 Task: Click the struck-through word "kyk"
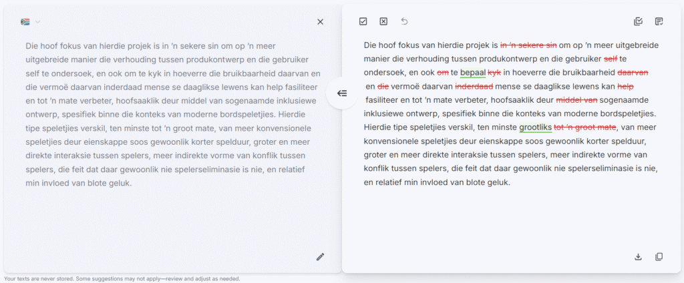point(494,73)
